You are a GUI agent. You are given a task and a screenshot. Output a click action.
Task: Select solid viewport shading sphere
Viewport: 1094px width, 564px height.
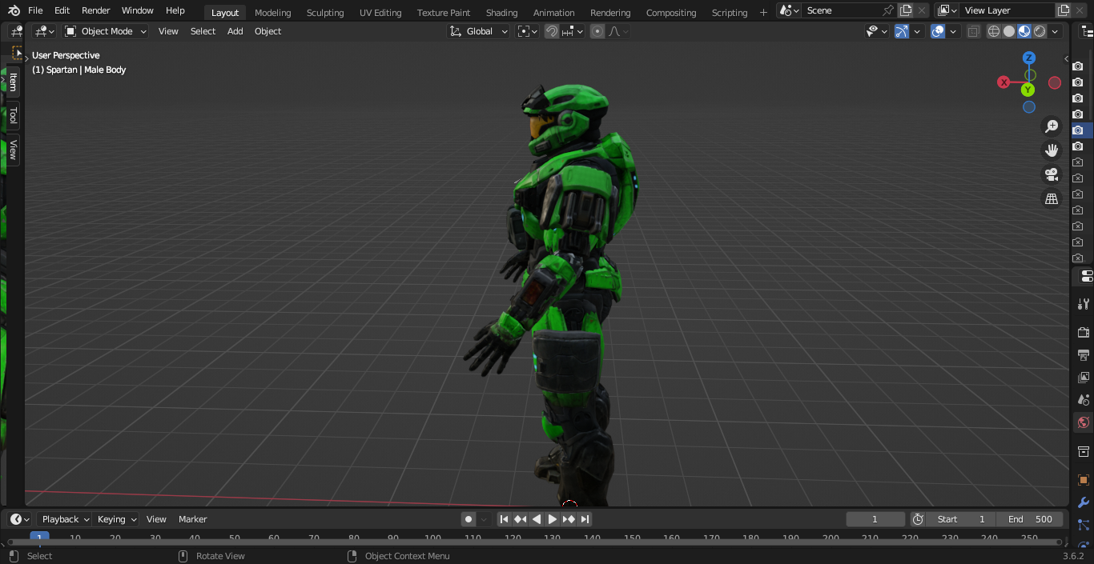(1009, 31)
